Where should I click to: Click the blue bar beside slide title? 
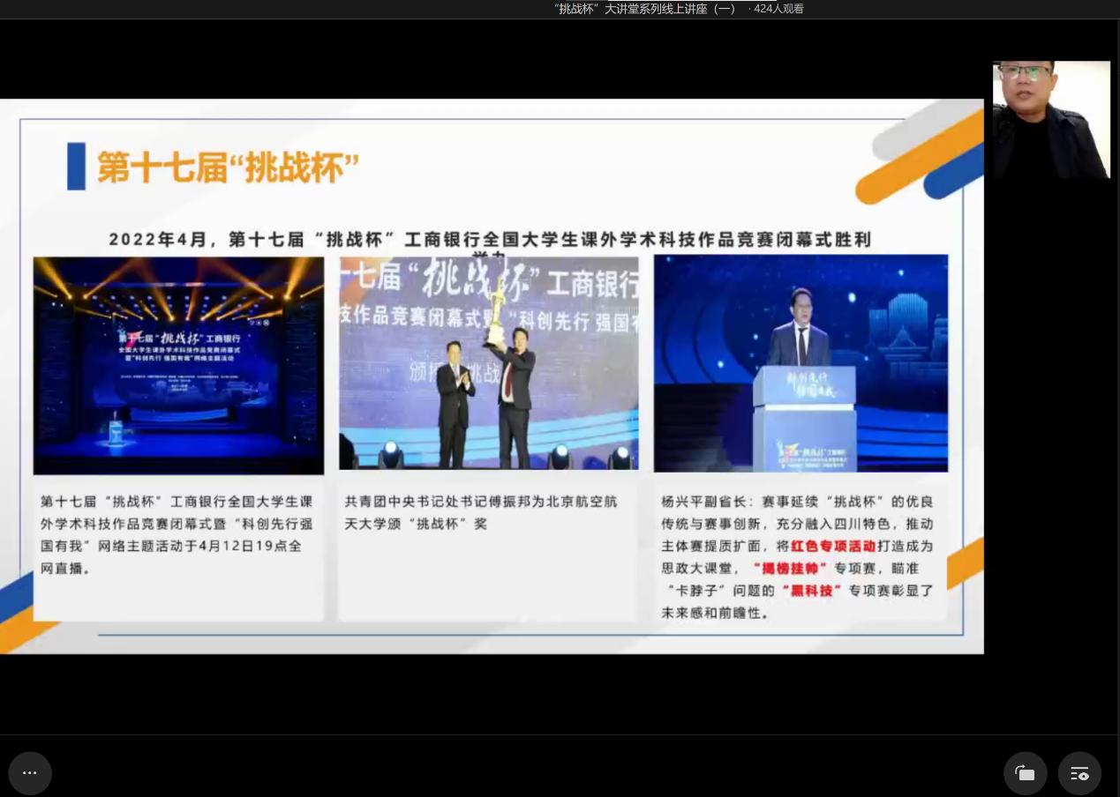(76, 167)
